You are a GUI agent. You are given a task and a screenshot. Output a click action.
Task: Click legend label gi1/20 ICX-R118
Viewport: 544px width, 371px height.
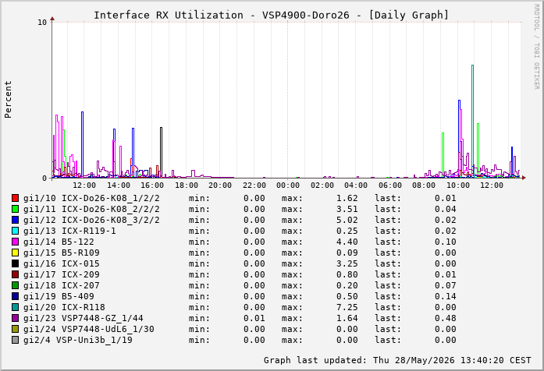(x=64, y=307)
